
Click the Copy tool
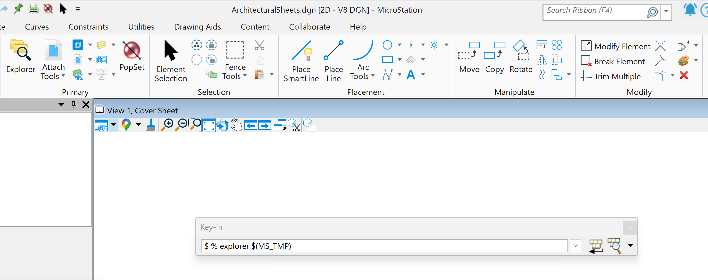(494, 57)
